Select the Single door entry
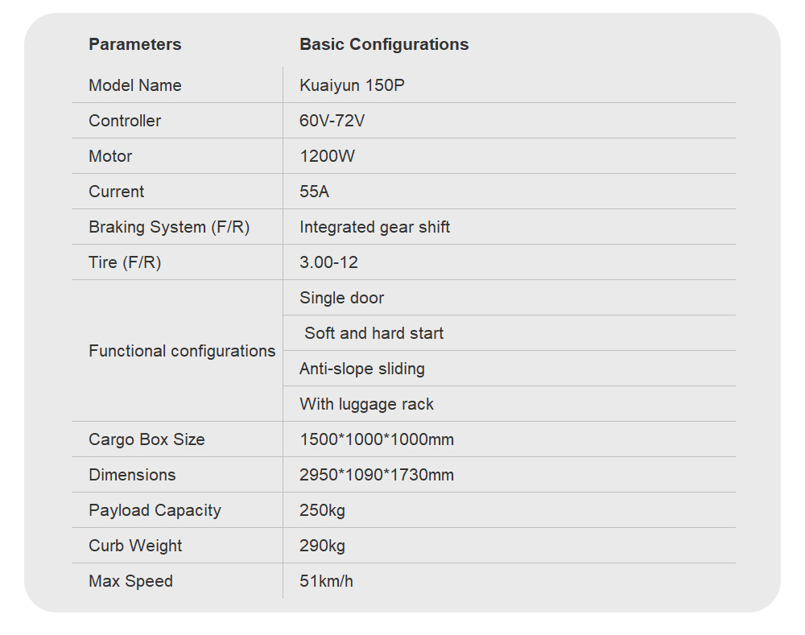Image resolution: width=805 pixels, height=635 pixels. tap(342, 298)
